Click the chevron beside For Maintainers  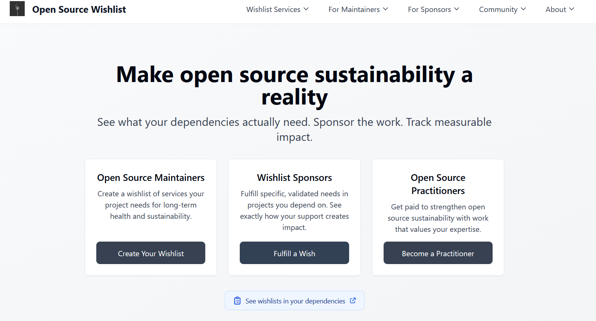386,9
